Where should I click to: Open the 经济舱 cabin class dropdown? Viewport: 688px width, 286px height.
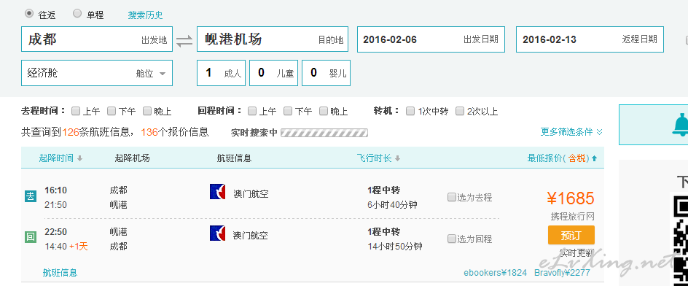pos(97,73)
